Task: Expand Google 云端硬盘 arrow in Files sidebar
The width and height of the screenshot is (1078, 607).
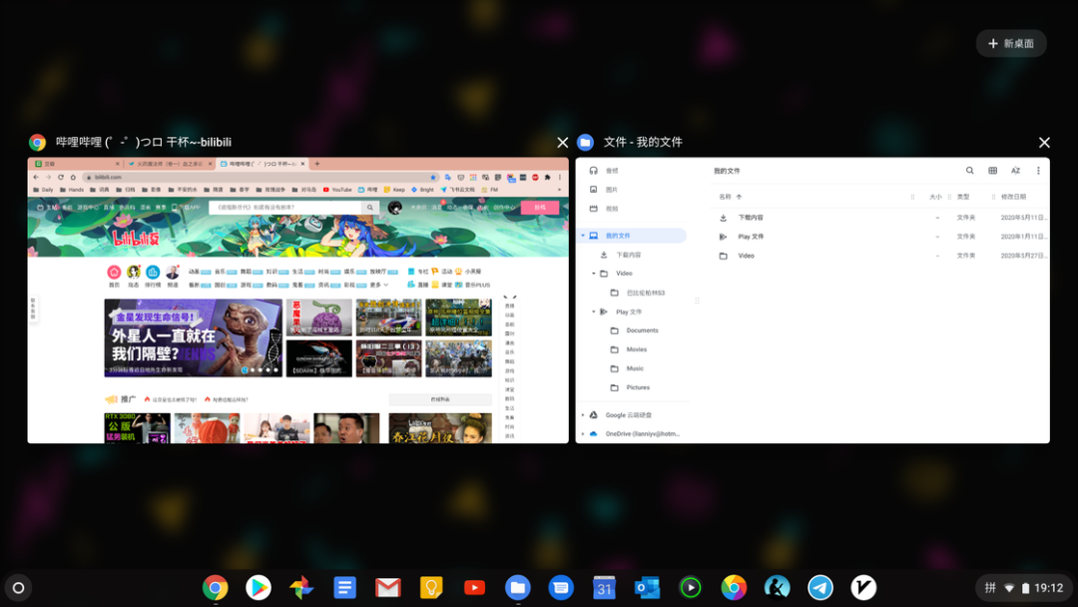Action: 583,415
